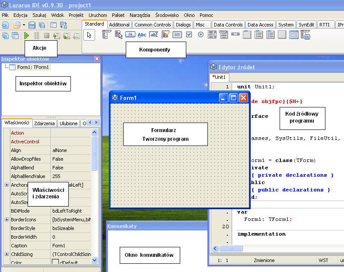The width and height of the screenshot is (344, 272).
Task: Expand the BorderIcons property node
Action: coord(6,219)
